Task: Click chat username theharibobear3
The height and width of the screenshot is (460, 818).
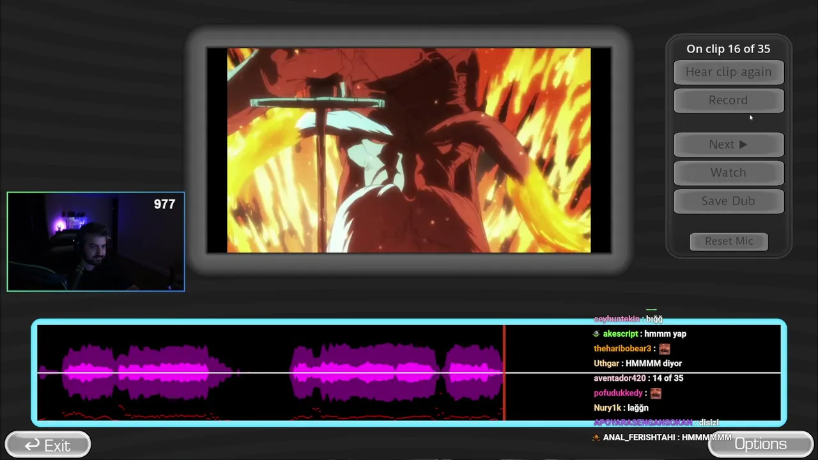Action: (x=622, y=349)
